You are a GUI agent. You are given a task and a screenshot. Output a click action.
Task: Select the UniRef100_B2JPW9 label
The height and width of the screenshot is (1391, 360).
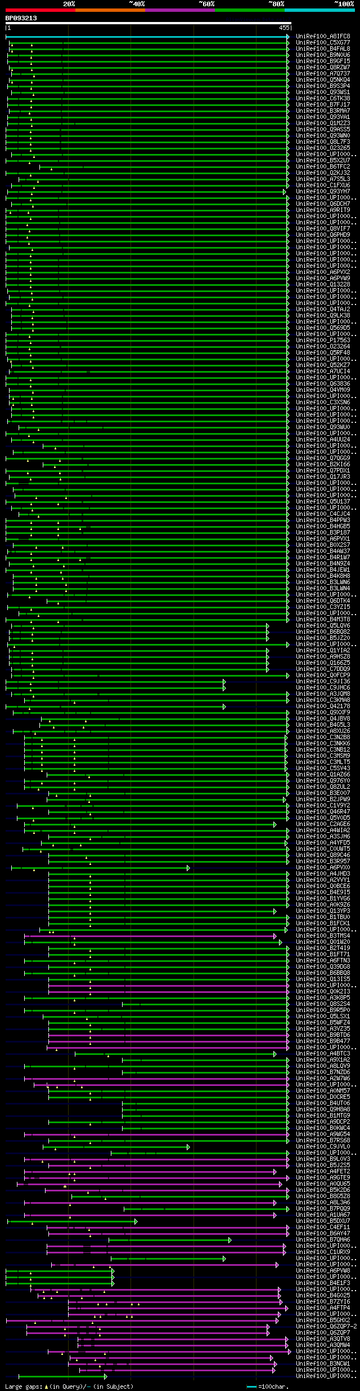pos(323,800)
